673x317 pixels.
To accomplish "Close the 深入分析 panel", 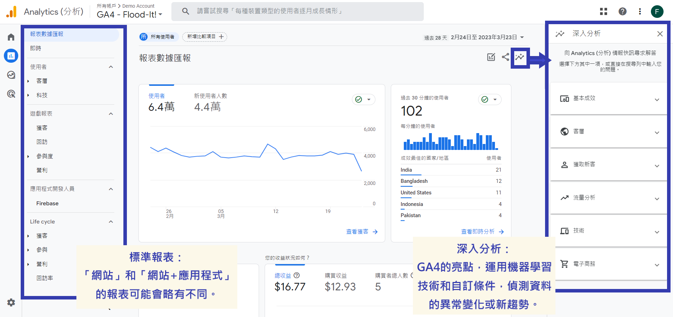I will (x=660, y=34).
